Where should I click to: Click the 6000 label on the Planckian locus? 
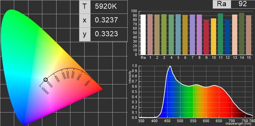coord(50,84)
